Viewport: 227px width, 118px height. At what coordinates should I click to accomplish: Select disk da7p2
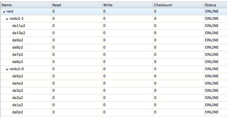[x=113, y=55]
